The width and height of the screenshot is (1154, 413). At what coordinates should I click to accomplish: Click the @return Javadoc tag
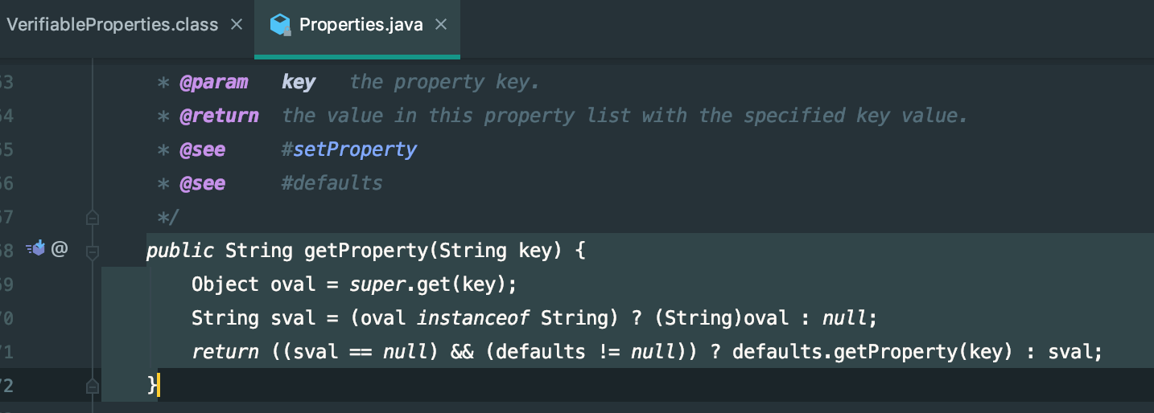(x=219, y=116)
